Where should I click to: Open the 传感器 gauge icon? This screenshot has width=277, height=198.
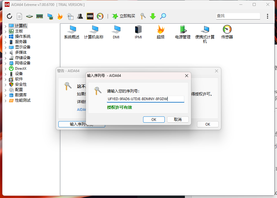click(x=227, y=32)
